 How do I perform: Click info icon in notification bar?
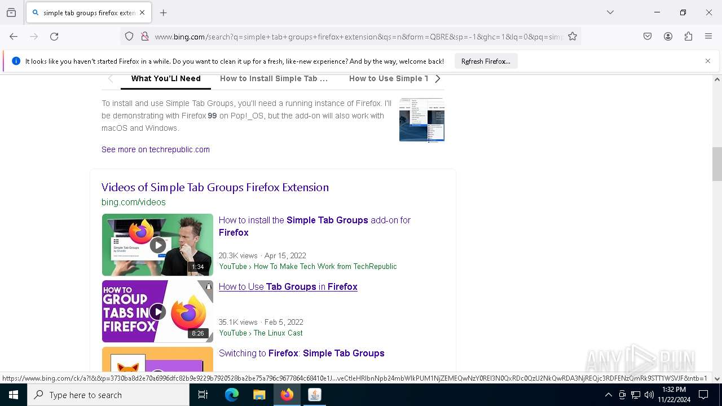click(16, 61)
